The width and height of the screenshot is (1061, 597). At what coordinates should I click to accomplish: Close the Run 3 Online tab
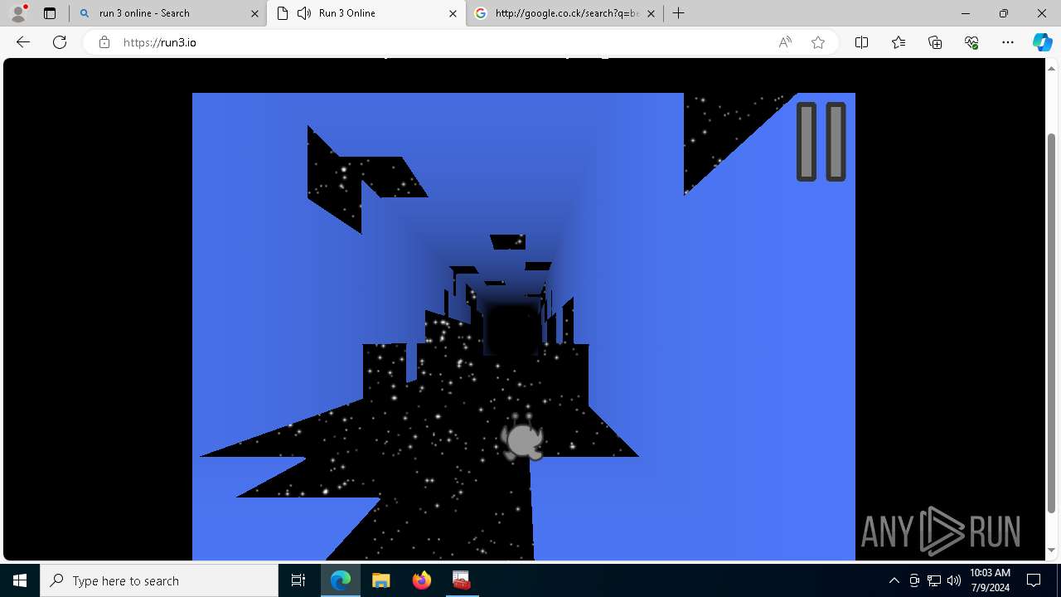pos(453,13)
